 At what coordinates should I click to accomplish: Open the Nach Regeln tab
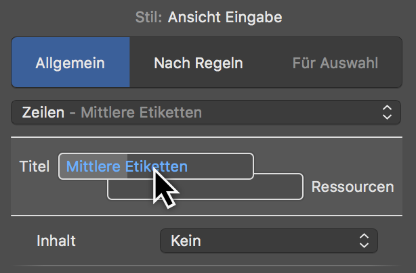pyautogui.click(x=199, y=64)
